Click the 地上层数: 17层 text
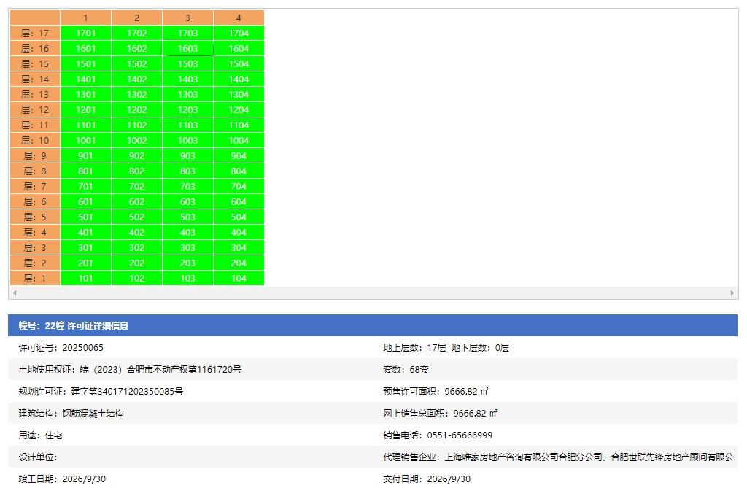The image size is (747, 488). tap(414, 348)
